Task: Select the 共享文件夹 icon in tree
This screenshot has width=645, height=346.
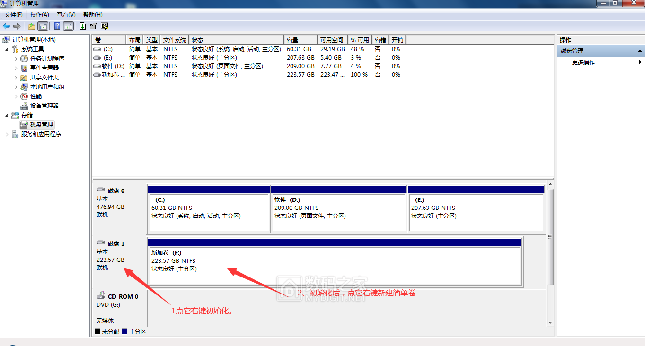Action: (x=24, y=78)
